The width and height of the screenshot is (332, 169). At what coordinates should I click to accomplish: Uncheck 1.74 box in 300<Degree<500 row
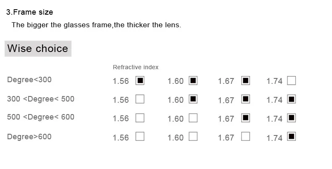click(292, 99)
